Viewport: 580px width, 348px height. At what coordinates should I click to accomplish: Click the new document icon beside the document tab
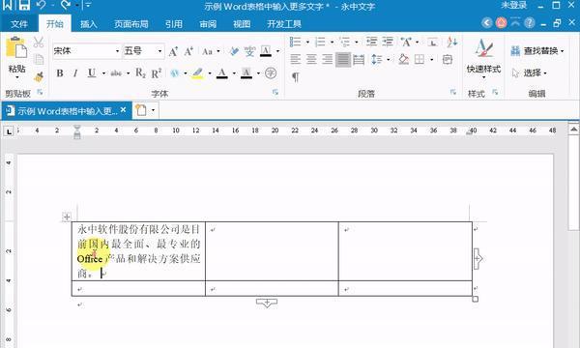point(141,110)
